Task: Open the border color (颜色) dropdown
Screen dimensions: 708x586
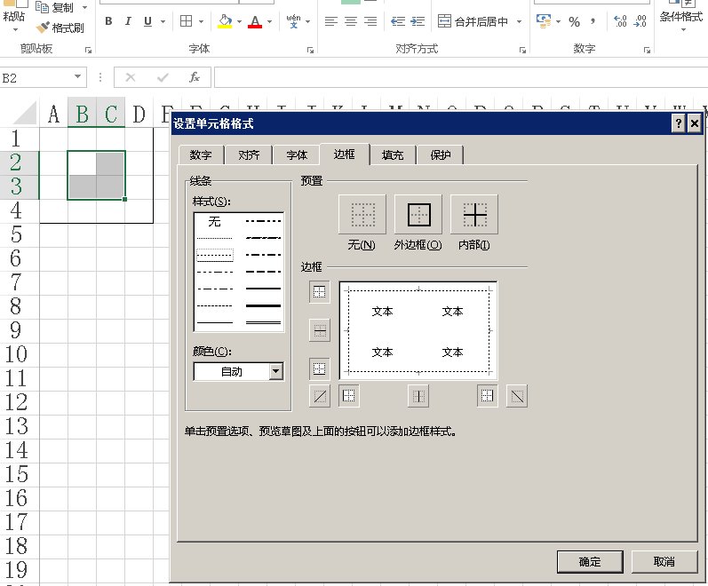Action: point(275,372)
